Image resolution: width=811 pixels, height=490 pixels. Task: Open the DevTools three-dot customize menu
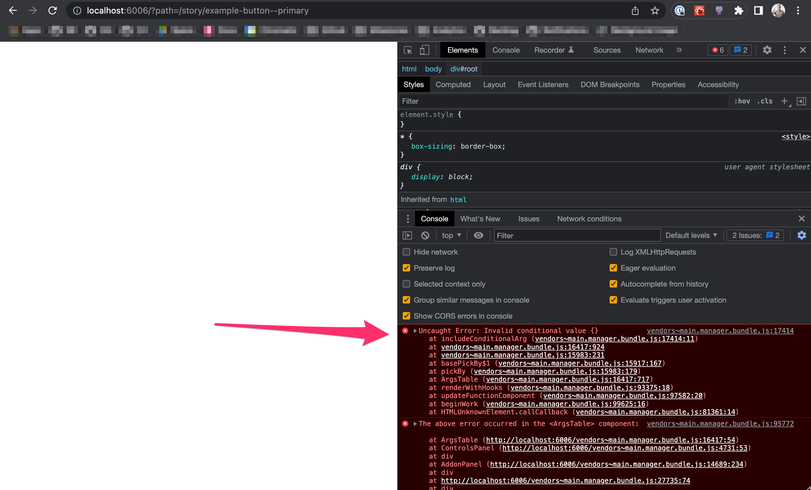point(785,50)
